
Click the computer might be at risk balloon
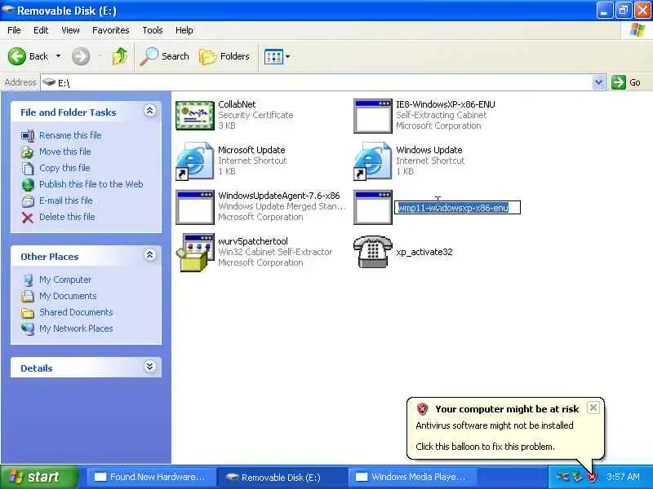[505, 428]
